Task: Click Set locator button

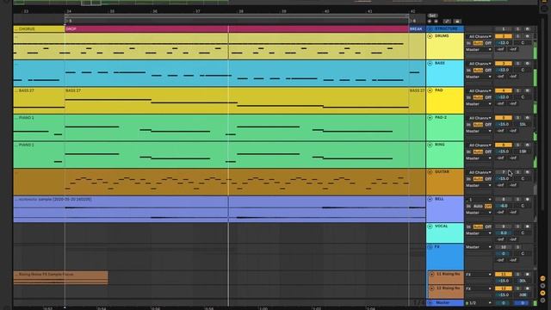Action: pos(432,15)
